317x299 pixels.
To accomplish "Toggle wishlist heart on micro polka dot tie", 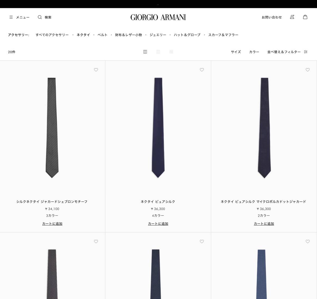I will point(307,70).
